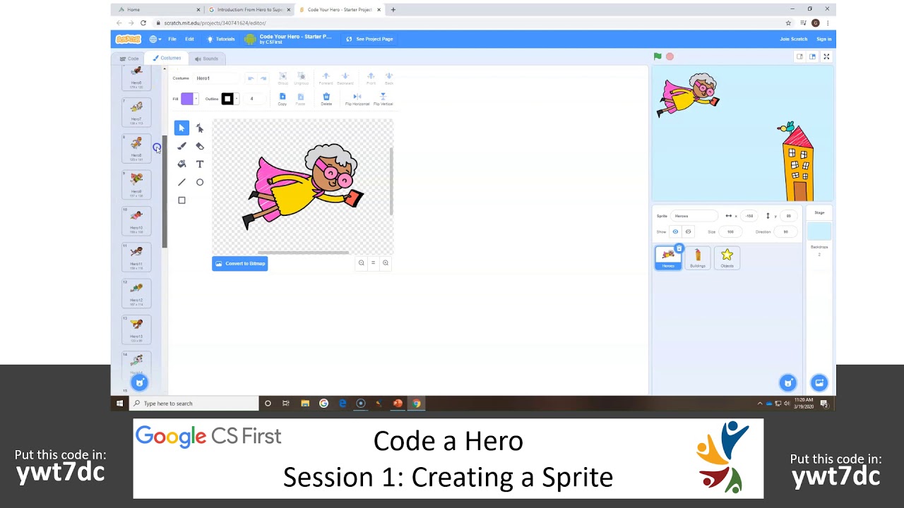Hide the sprite using the crossed eye button
Viewport: 904px width, 508px height.
tap(688, 231)
